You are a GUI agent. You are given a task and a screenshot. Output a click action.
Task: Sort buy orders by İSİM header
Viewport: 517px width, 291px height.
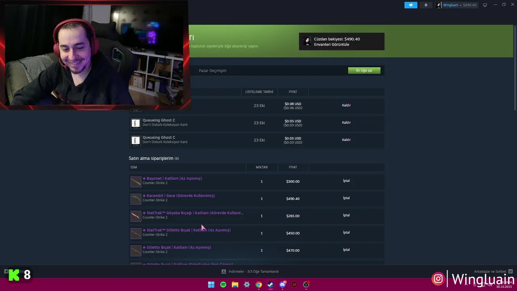click(x=133, y=167)
